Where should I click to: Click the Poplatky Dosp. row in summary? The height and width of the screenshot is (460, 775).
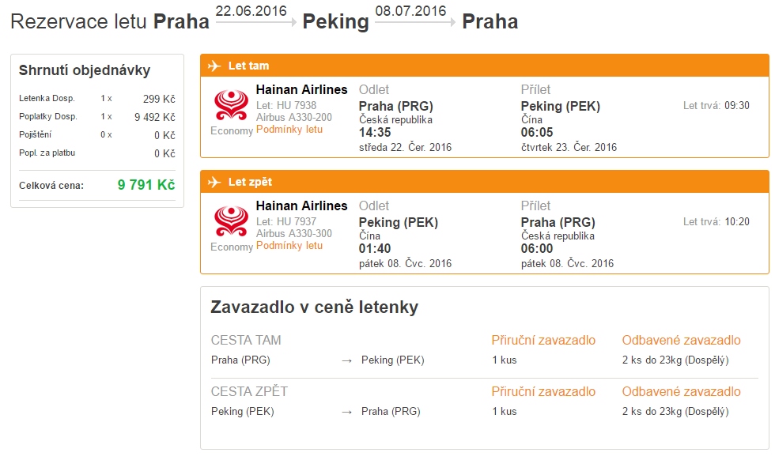(x=96, y=117)
